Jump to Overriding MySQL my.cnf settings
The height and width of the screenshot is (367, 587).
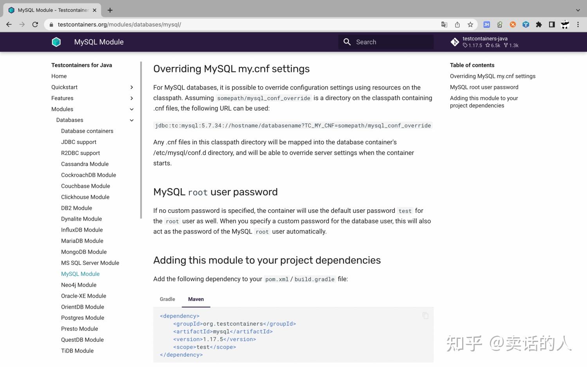493,76
